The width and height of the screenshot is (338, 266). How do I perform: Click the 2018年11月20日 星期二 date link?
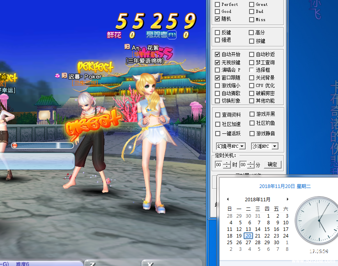[285, 186]
